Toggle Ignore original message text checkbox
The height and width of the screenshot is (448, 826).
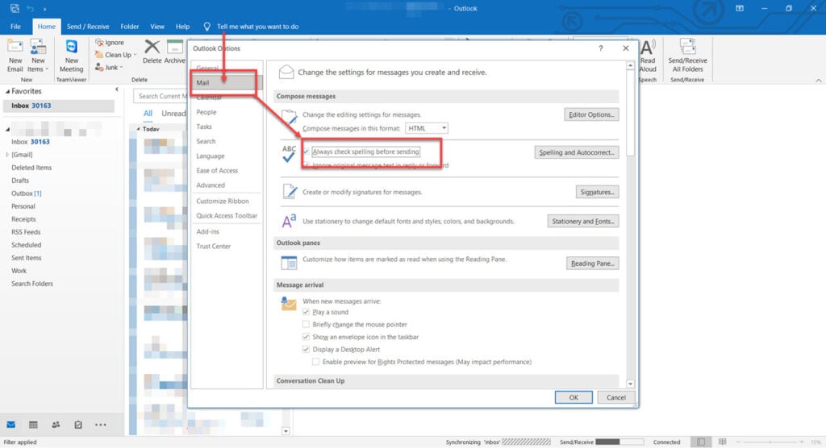307,165
